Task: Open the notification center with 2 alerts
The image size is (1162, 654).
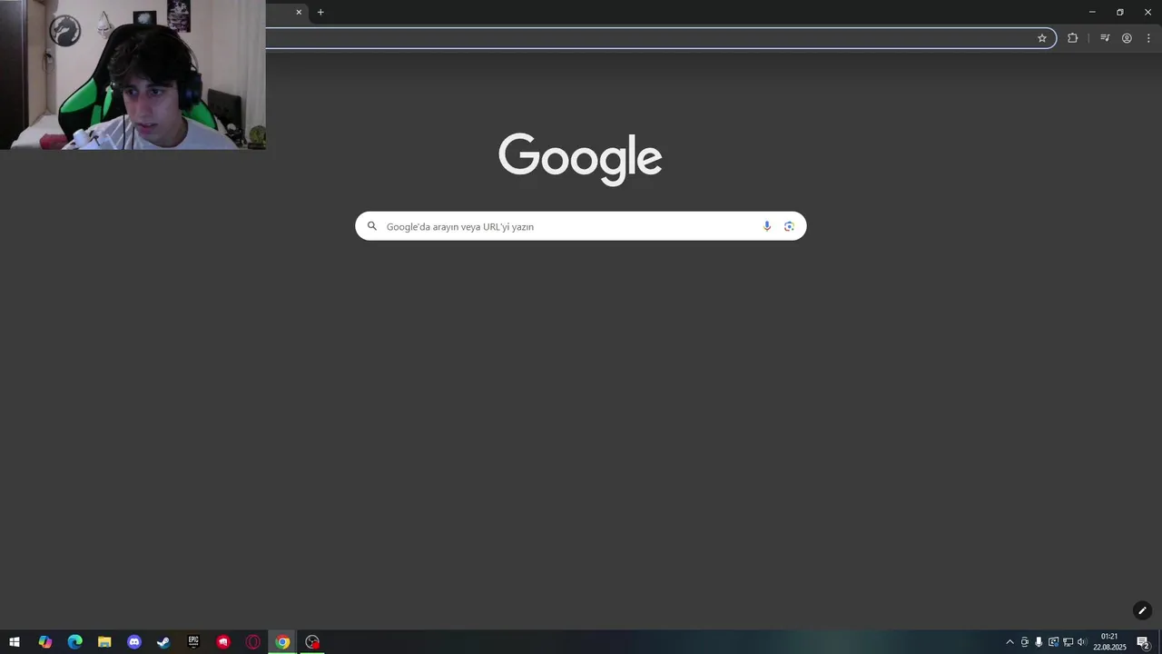Action: (1143, 642)
